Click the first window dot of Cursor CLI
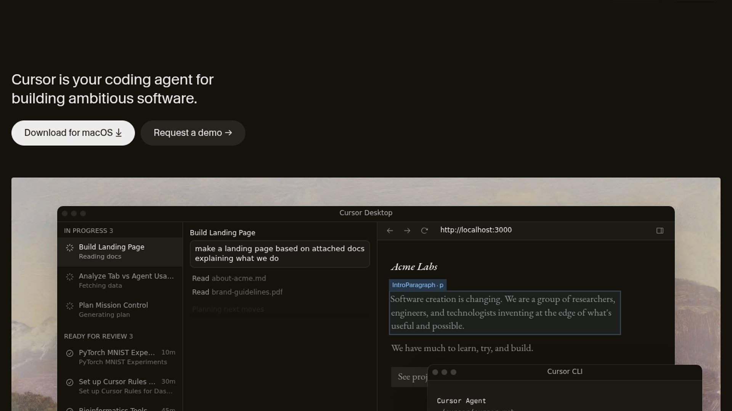Screen dimensions: 732x411 pos(435,372)
